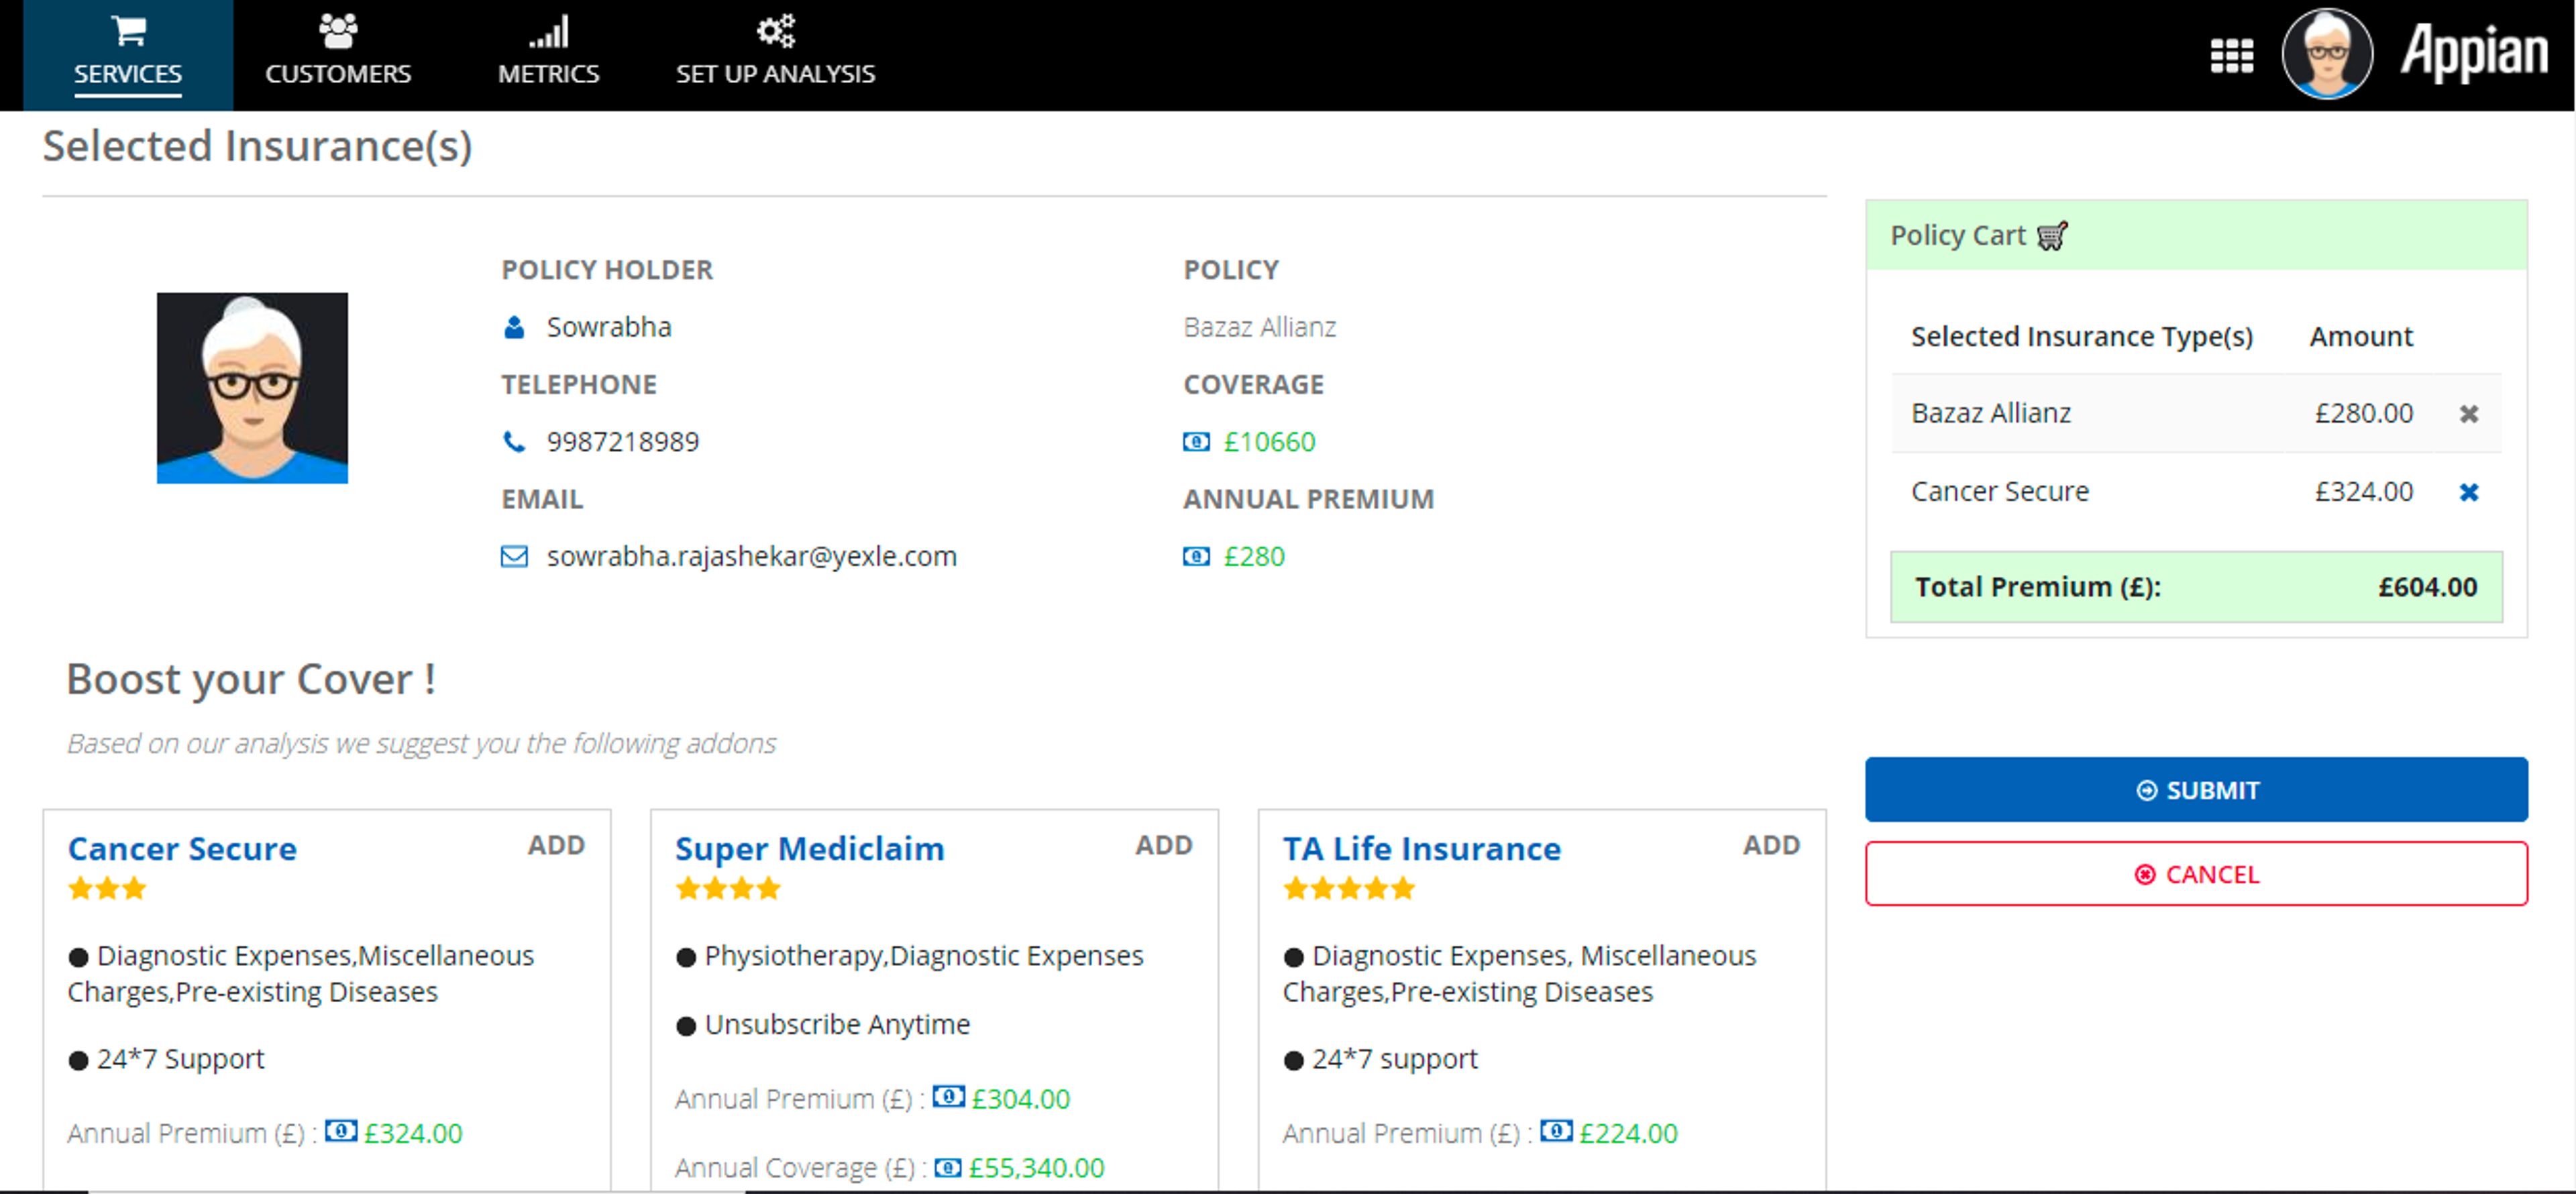The image size is (2576, 1194).
Task: Click the Boost your Cover heading
Action: 251,680
